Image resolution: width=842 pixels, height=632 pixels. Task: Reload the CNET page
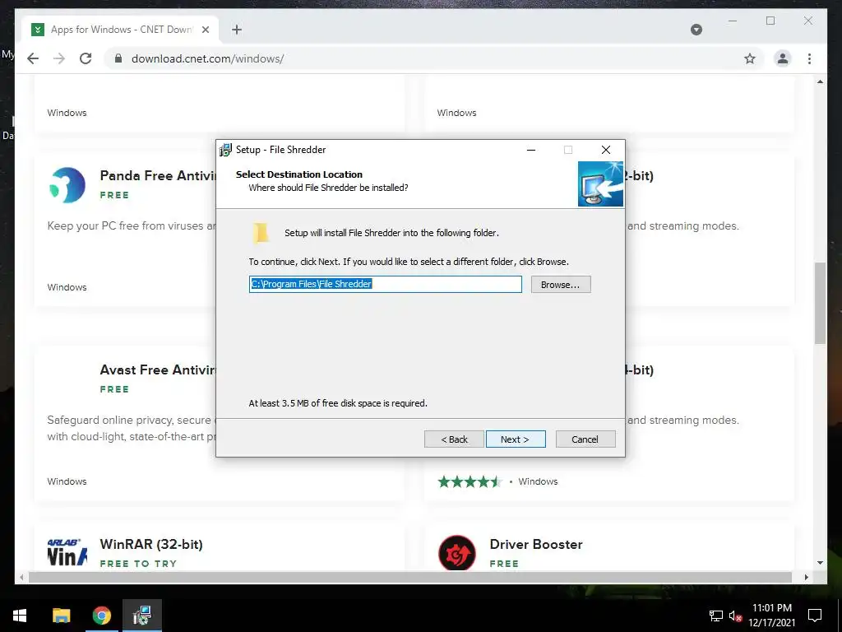[86, 58]
